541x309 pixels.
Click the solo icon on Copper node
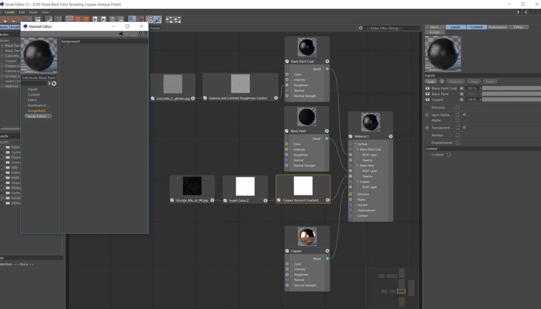(327, 251)
